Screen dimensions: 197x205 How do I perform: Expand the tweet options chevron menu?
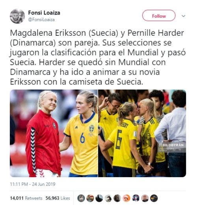coord(183,16)
